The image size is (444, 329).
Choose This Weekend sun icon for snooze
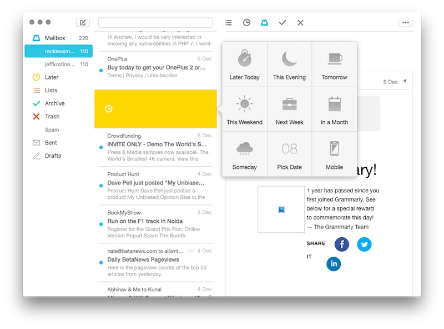coord(245,109)
